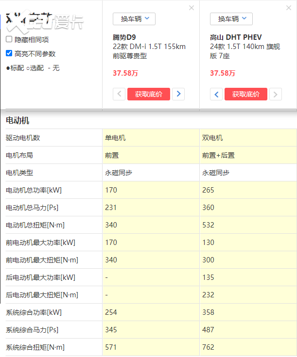Click 24款 1.5T 140km 旗舰版 trim name
Screen dimensions: 297x357
click(x=245, y=51)
